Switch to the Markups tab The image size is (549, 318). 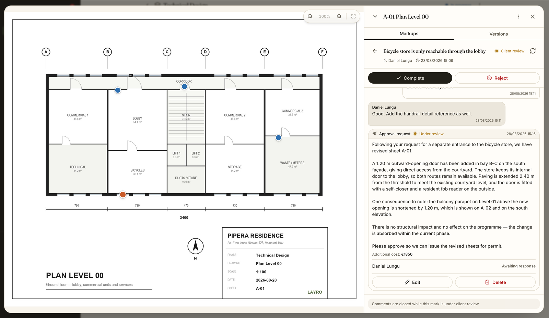[x=409, y=34]
